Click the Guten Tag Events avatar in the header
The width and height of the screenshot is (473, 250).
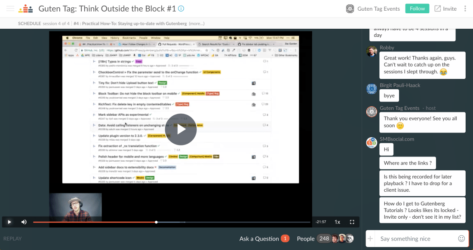350,8
